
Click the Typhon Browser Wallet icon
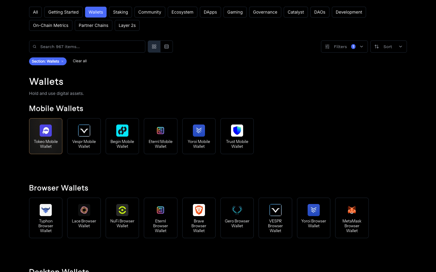[46, 210]
